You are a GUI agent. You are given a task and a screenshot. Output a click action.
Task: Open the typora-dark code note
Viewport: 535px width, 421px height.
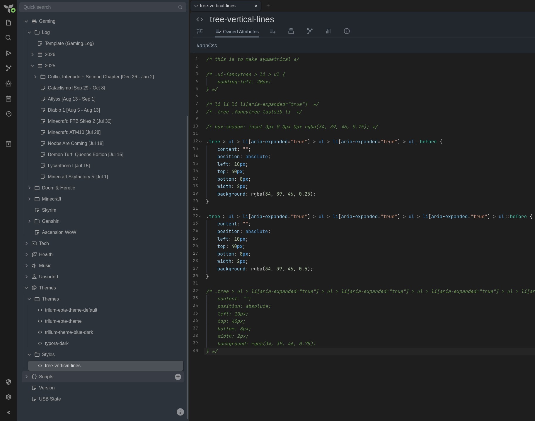(x=57, y=344)
